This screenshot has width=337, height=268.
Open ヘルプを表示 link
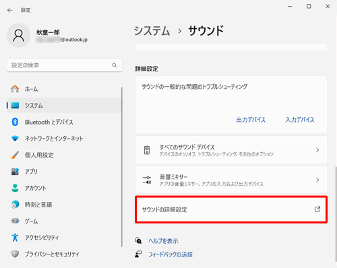(x=163, y=241)
